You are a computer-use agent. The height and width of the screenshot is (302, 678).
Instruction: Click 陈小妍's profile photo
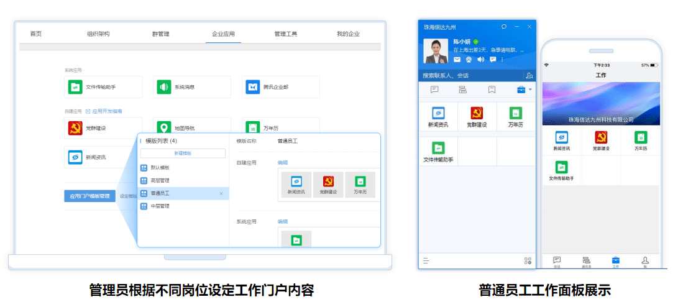[436, 51]
